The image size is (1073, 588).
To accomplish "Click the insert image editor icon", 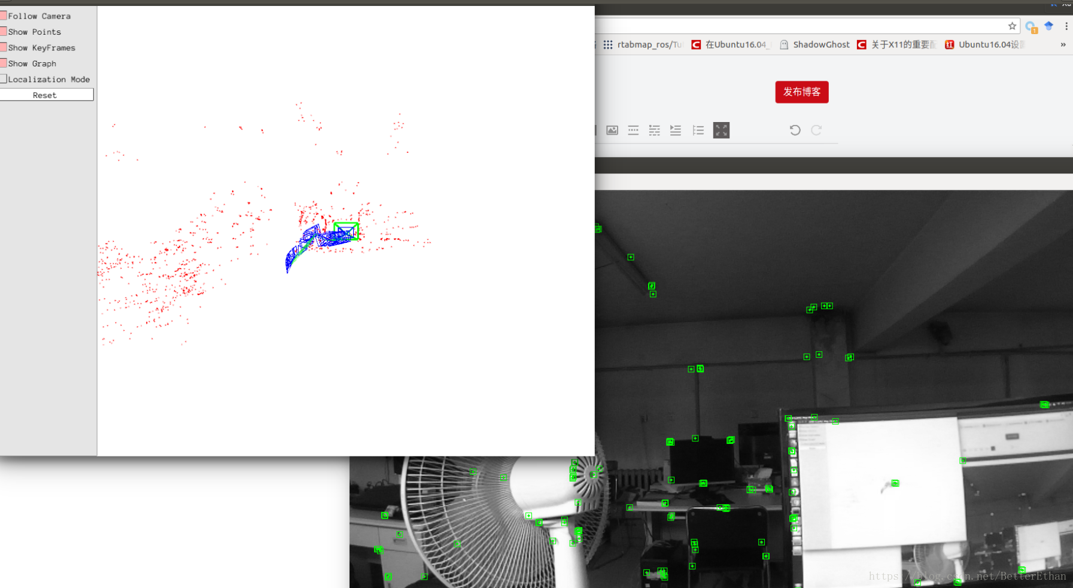I will (612, 130).
